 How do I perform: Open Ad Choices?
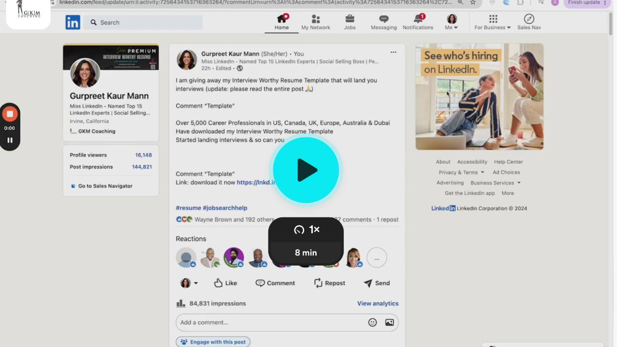point(506,173)
